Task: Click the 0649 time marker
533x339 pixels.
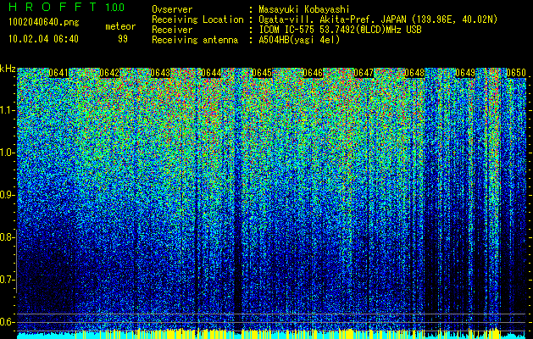Action: pyautogui.click(x=465, y=73)
